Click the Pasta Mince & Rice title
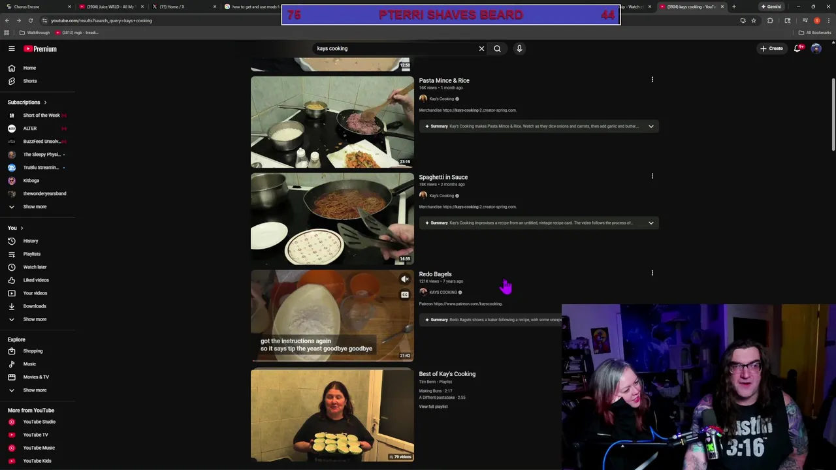The image size is (836, 470). (444, 80)
